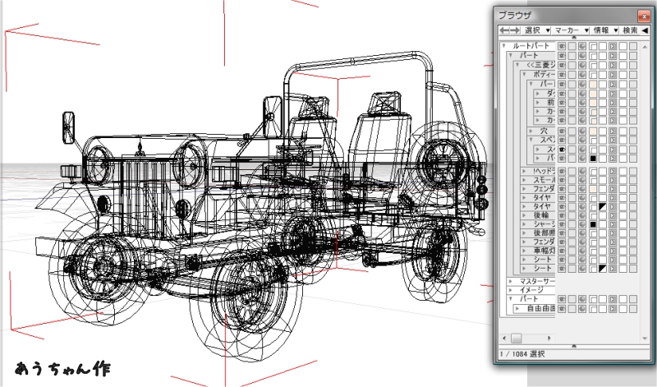Check the box after eye on シャーシ row
Image resolution: width=657 pixels, height=387 pixels.
pyautogui.click(x=572, y=224)
